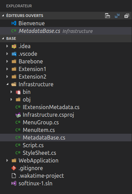Click the csproj icon of Infrastructure.csproj

(x=18, y=115)
